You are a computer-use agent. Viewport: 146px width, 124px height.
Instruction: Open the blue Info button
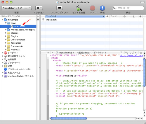[102, 8]
